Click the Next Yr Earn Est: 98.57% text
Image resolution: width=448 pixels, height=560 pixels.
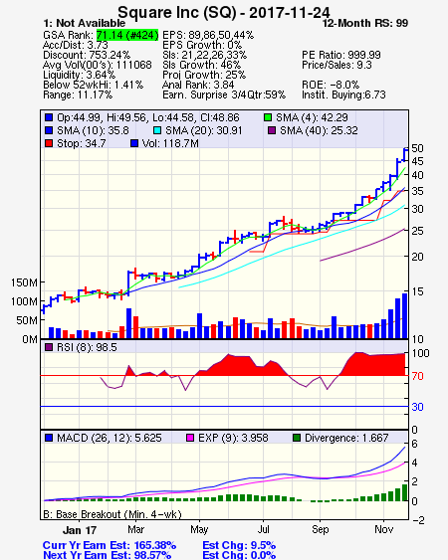coord(107,555)
